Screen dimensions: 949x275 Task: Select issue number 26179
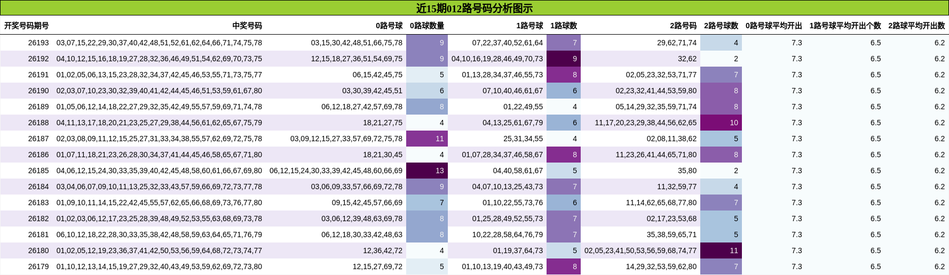point(38,266)
